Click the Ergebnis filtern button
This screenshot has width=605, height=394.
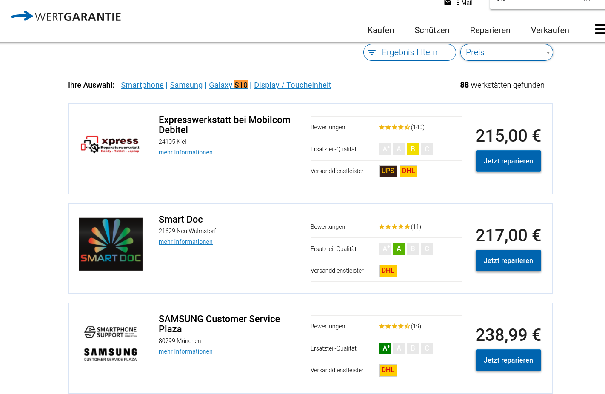point(410,52)
